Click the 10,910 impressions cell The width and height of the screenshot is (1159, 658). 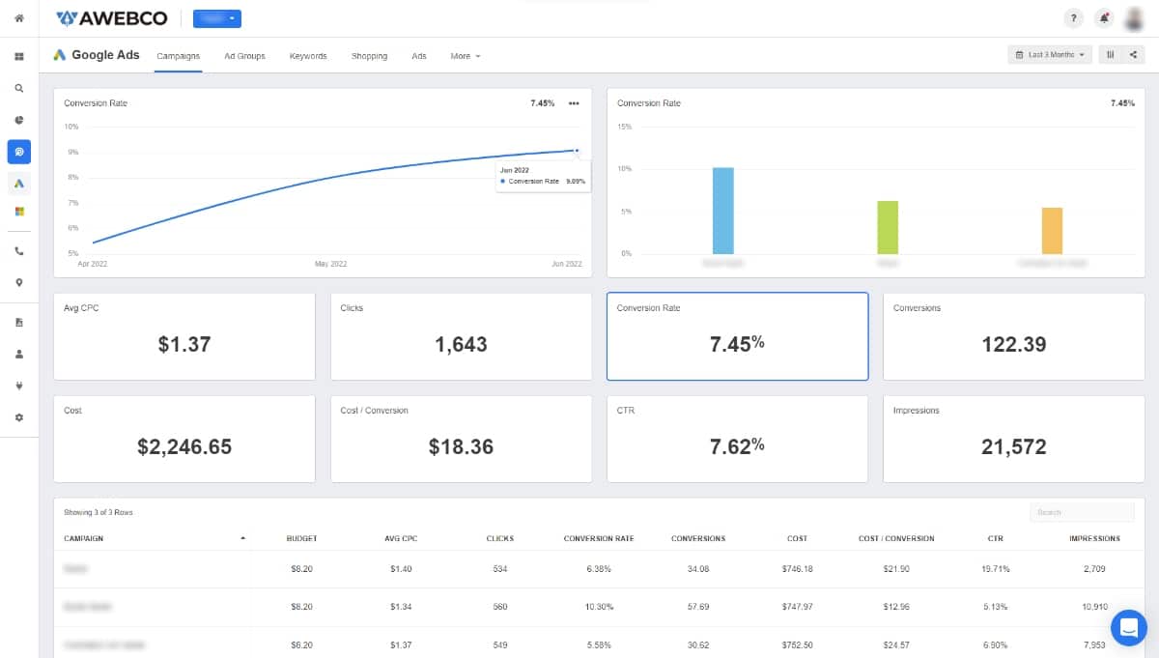pyautogui.click(x=1094, y=607)
